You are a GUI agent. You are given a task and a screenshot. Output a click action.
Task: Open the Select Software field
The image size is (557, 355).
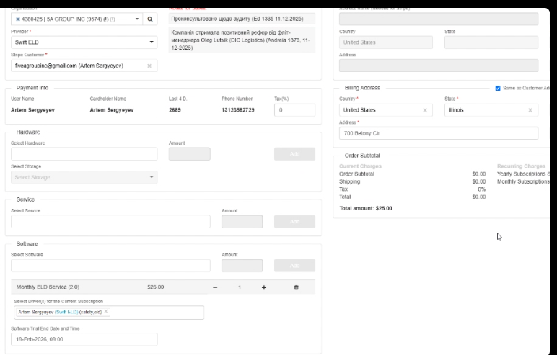point(110,266)
